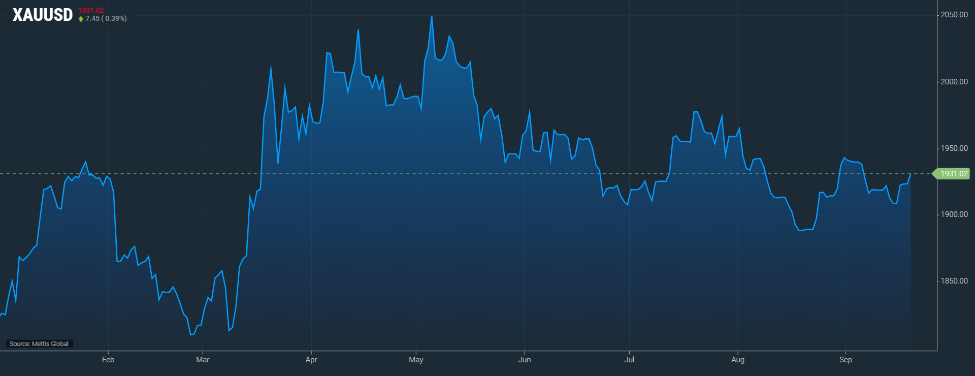Click the 1900.00 price axis label
This screenshot has height=376, width=975.
point(954,214)
